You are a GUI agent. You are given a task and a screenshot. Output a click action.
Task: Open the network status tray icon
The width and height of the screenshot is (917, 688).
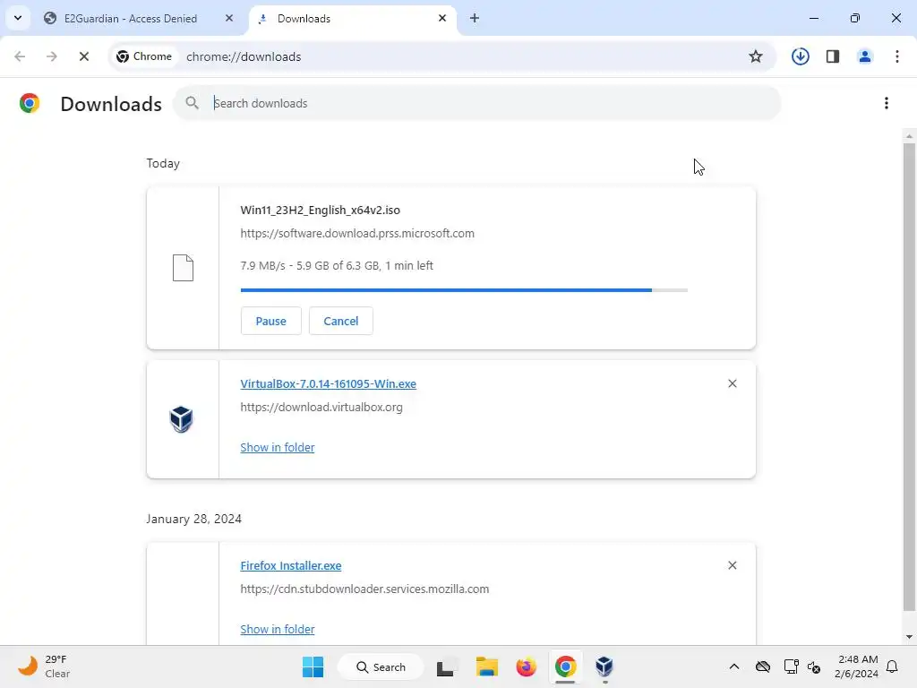click(792, 666)
